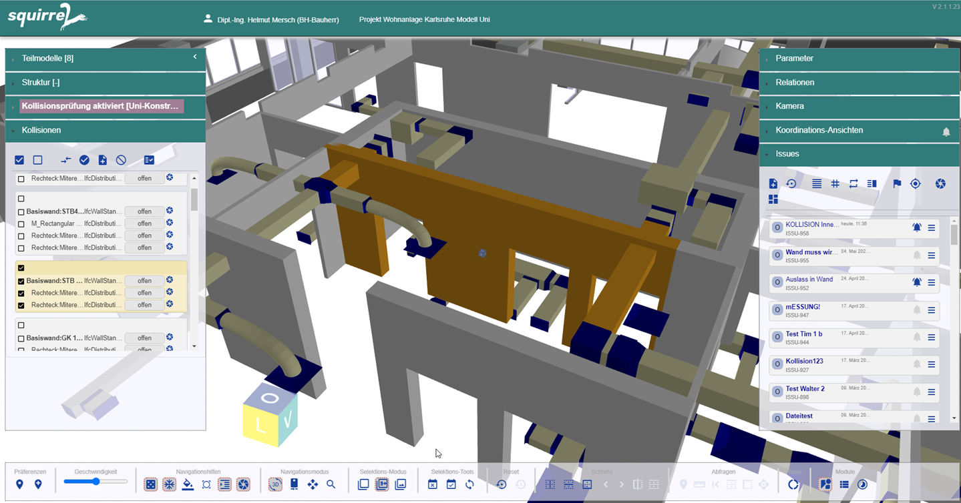Open the magnifier search tool under Navigationsmodus

pos(331,484)
